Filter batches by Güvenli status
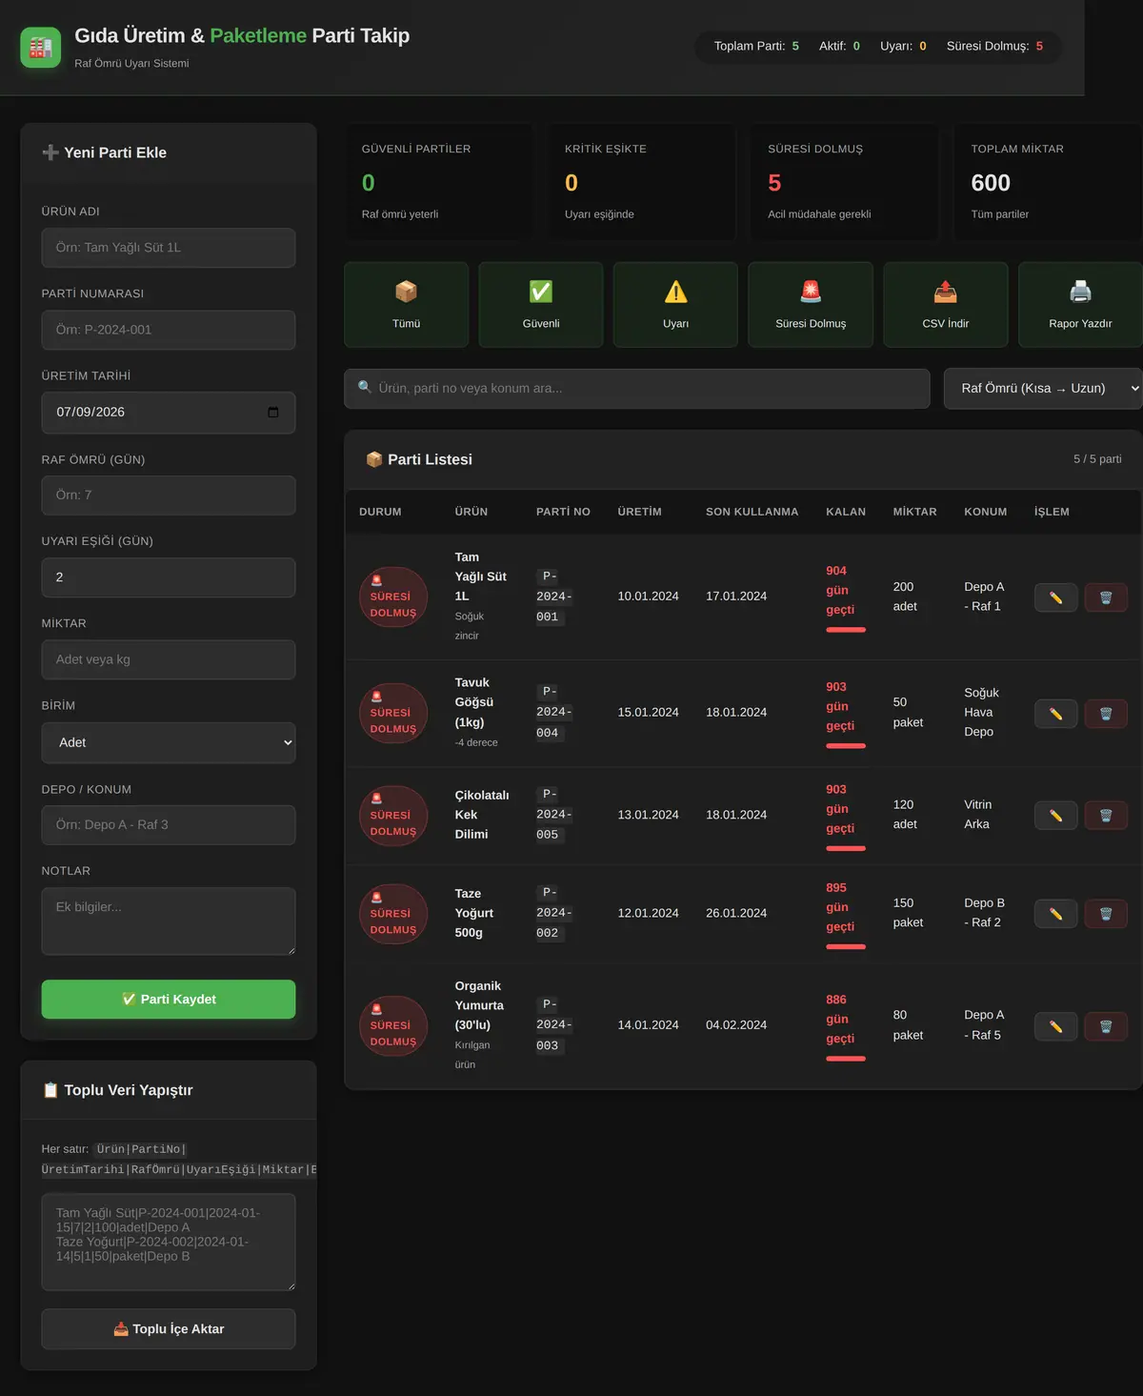The width and height of the screenshot is (1143, 1396). click(541, 305)
